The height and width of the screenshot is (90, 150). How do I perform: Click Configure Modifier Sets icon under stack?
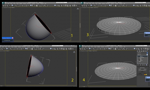pos(146,65)
